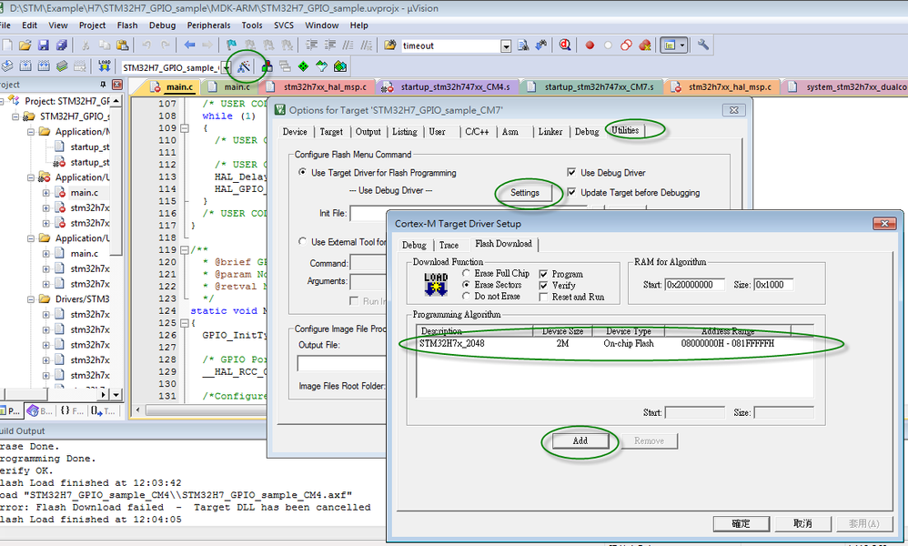The width and height of the screenshot is (908, 546).
Task: Switch to the Linker tab in the Options dialog
Action: click(x=550, y=132)
